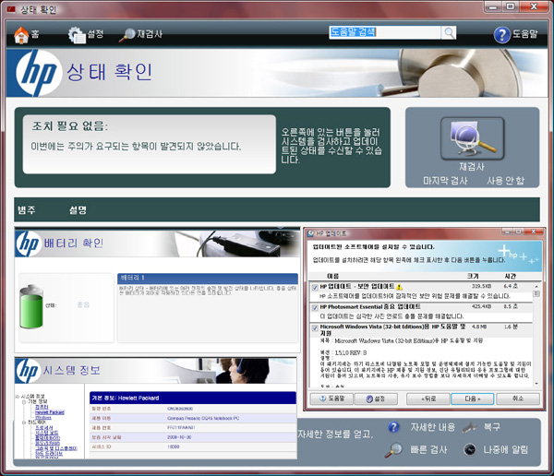Click the 조치 필요 없음: heading
The width and height of the screenshot is (554, 476).
click(70, 126)
